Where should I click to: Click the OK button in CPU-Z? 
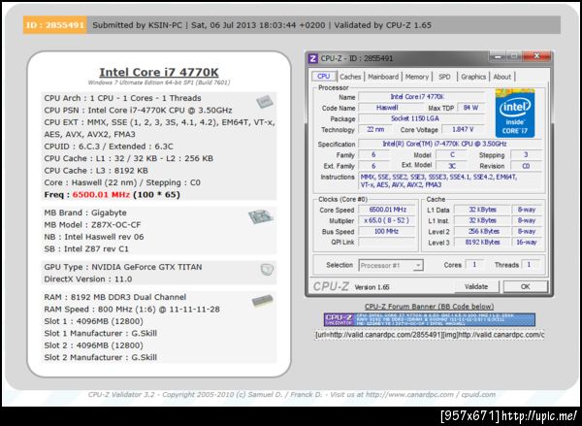tap(525, 286)
